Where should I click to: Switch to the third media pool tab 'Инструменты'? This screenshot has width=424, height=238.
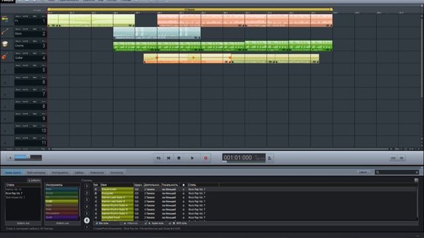pos(60,173)
